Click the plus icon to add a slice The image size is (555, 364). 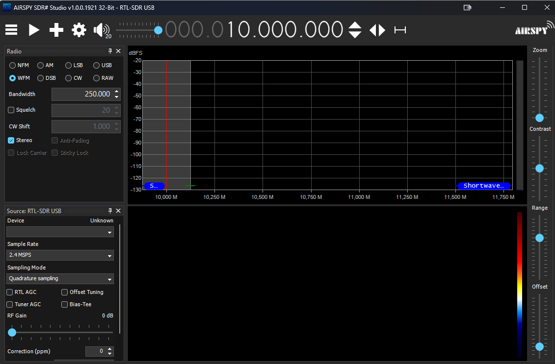click(56, 30)
